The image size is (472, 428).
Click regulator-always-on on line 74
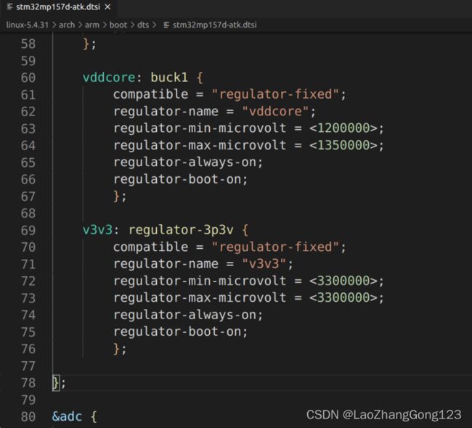pos(185,315)
